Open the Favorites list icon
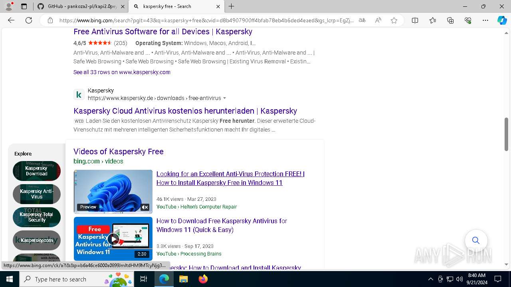The width and height of the screenshot is (511, 287). 433,20
